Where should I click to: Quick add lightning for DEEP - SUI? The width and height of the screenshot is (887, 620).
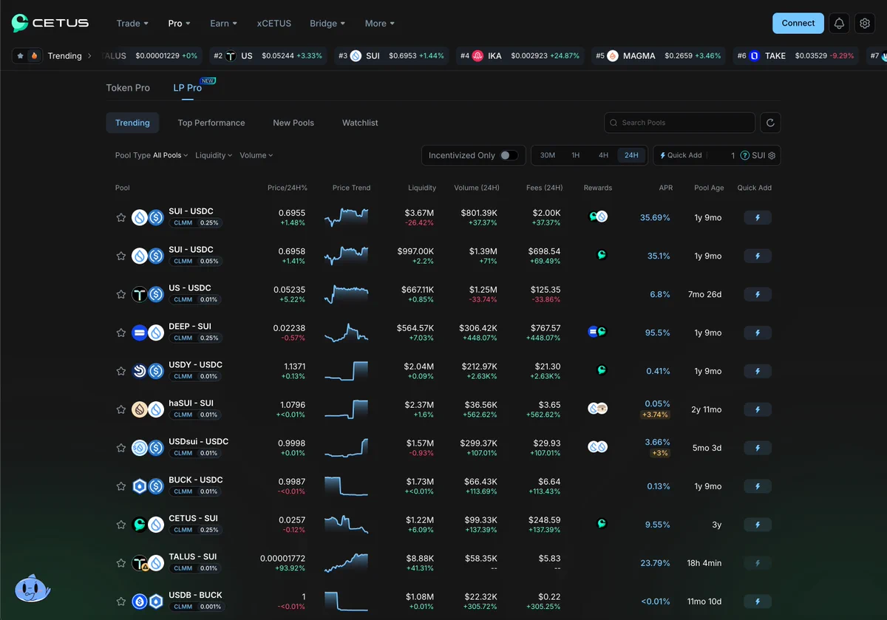757,333
